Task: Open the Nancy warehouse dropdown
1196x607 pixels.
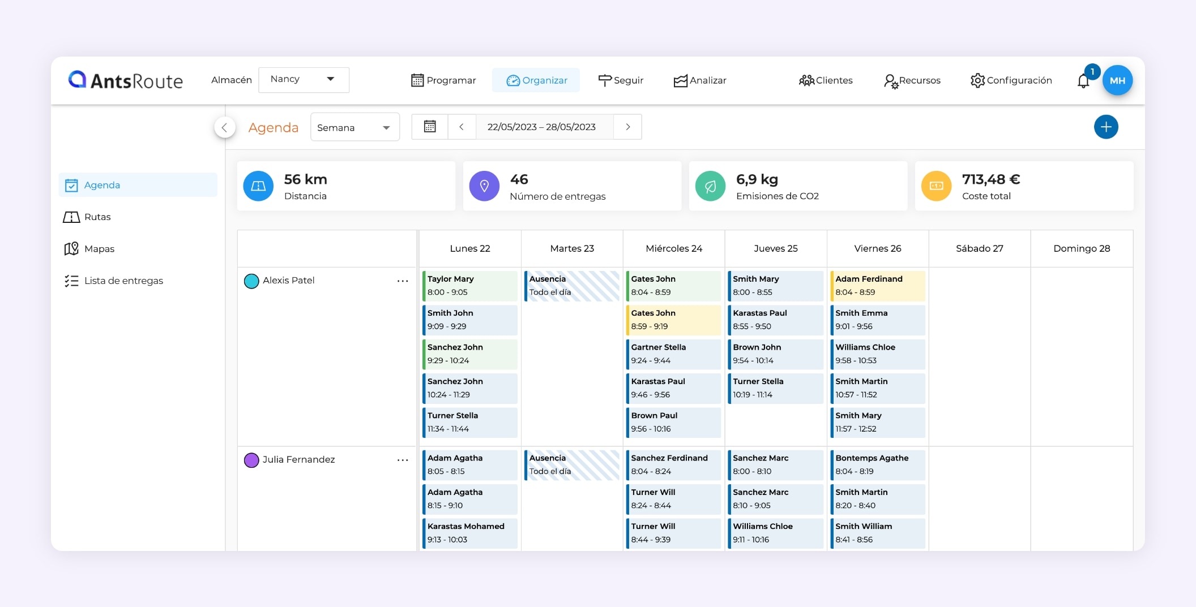Action: point(304,80)
